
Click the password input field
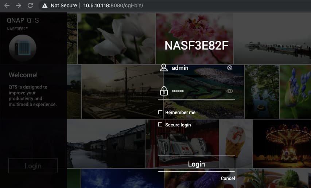click(x=197, y=91)
